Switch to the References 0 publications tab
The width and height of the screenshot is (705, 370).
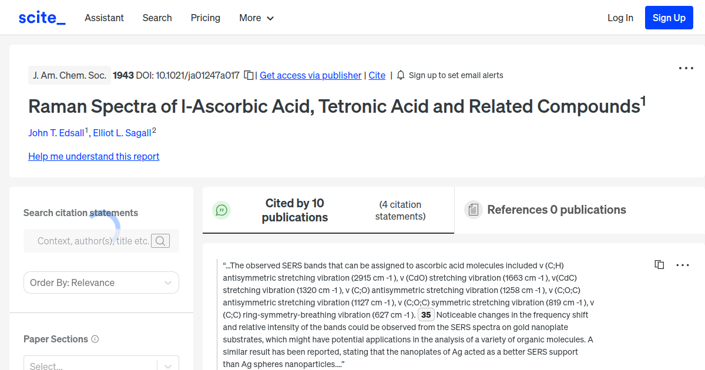(x=556, y=209)
